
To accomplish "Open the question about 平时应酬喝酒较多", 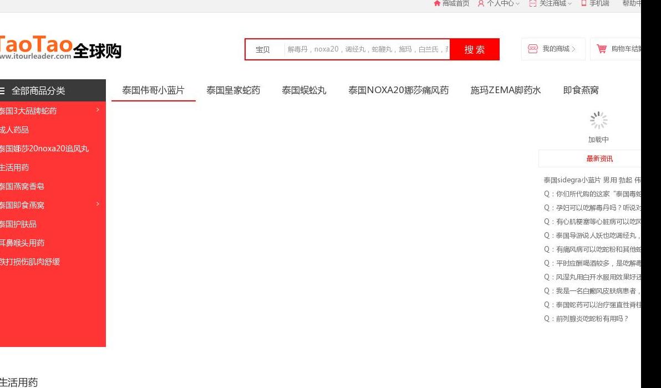I will click(x=592, y=263).
